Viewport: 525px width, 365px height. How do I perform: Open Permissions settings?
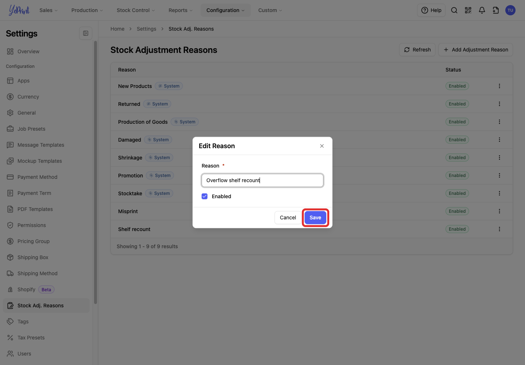pyautogui.click(x=46, y=225)
